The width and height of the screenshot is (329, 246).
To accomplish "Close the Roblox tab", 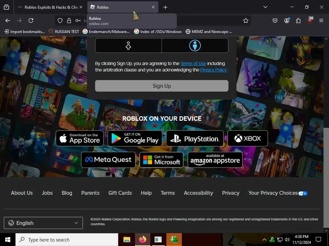I will 153,7.
